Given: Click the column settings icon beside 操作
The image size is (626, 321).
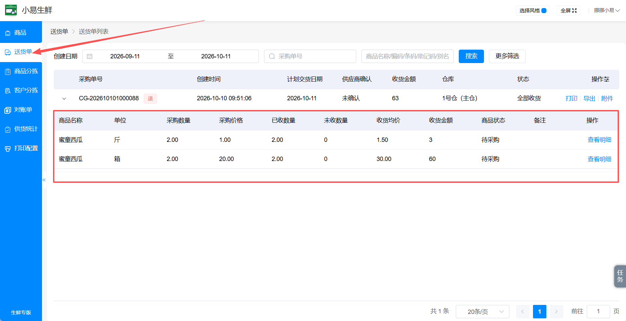Looking at the screenshot, I should tap(607, 79).
